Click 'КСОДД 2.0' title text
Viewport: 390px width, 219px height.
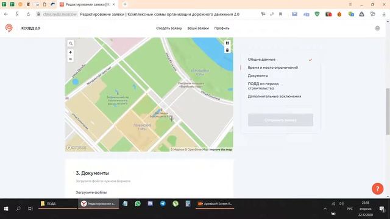30,29
